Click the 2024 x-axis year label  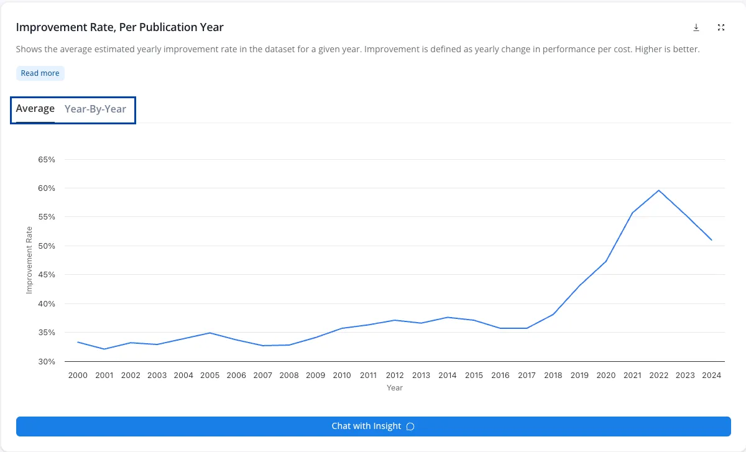coord(711,376)
